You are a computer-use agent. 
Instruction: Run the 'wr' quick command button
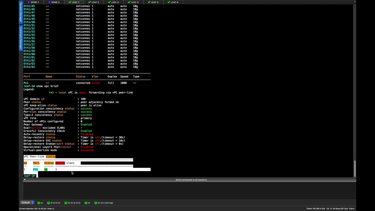click(88, 203)
